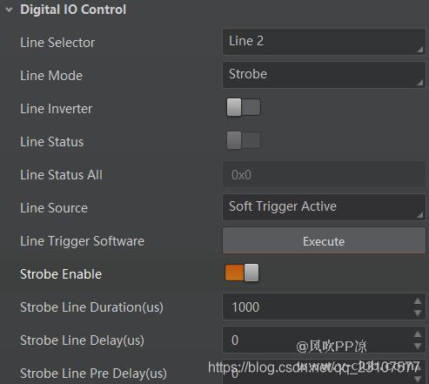The height and width of the screenshot is (384, 429).
Task: Decrease Strobe Line Duration with down arrow
Action: 418,313
